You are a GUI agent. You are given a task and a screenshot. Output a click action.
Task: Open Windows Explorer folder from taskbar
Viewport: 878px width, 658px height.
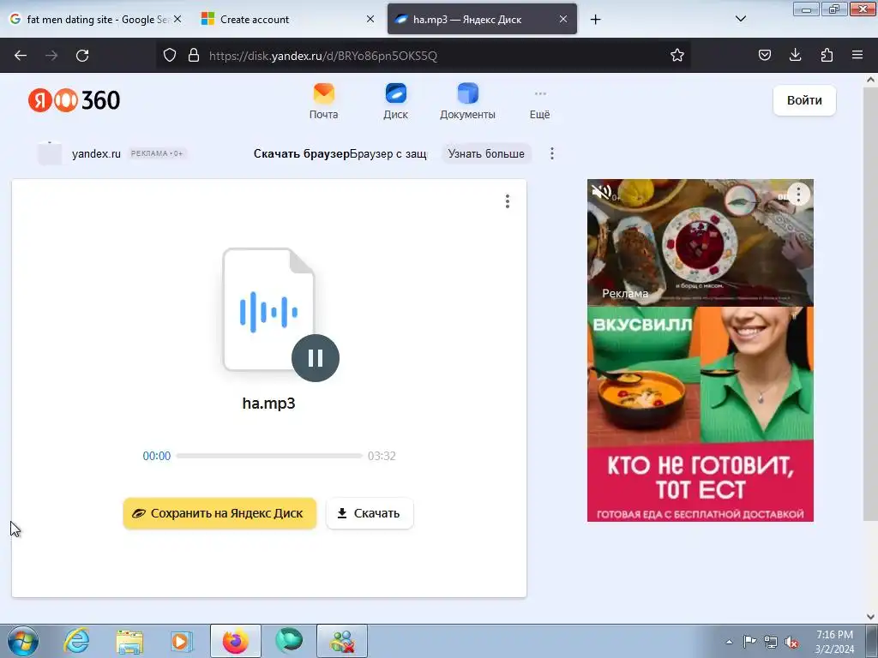coord(129,641)
